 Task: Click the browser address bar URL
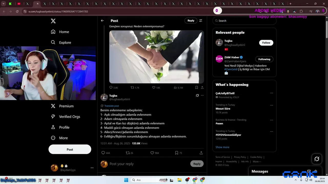click(58, 11)
